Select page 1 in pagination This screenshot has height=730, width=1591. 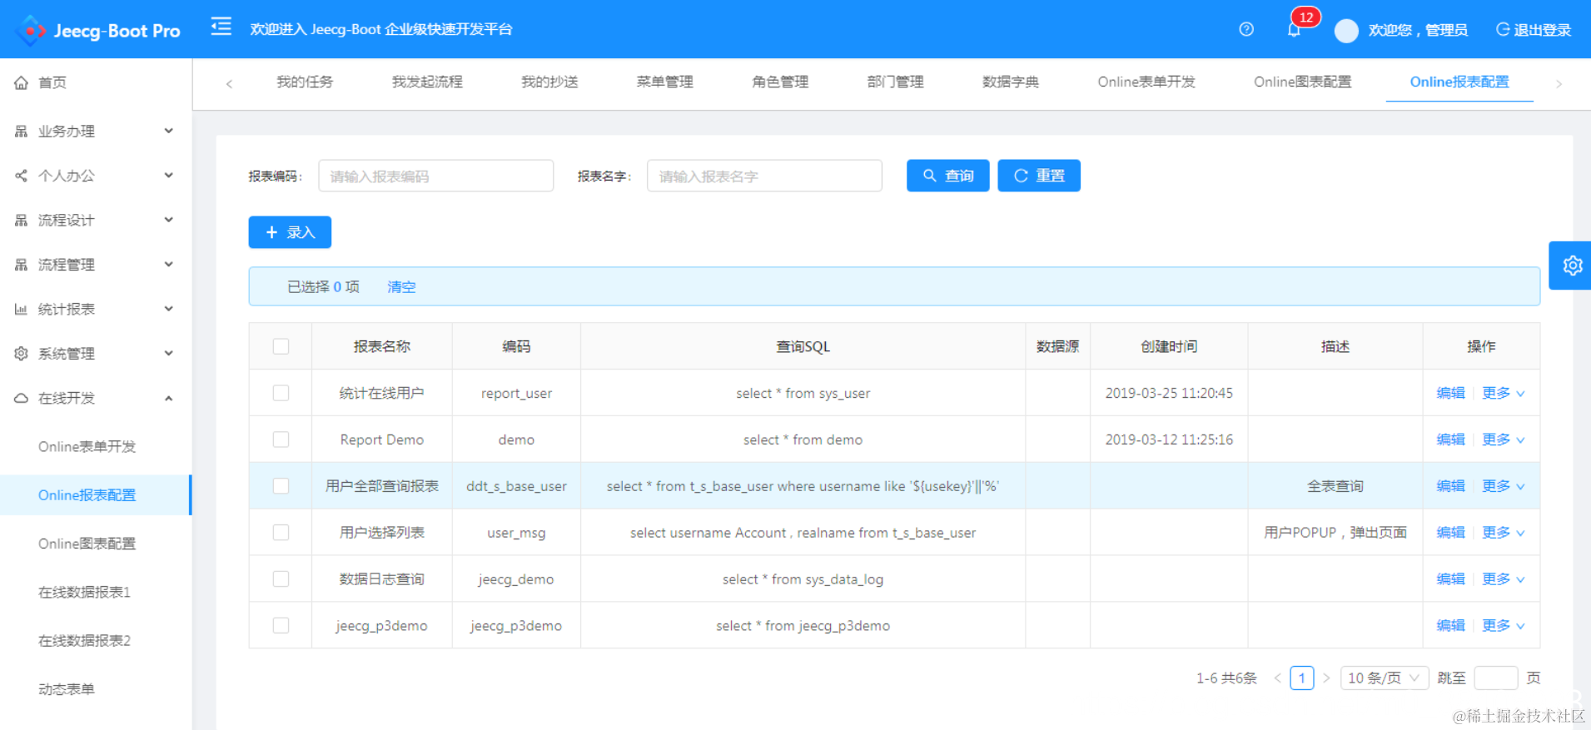[1302, 678]
